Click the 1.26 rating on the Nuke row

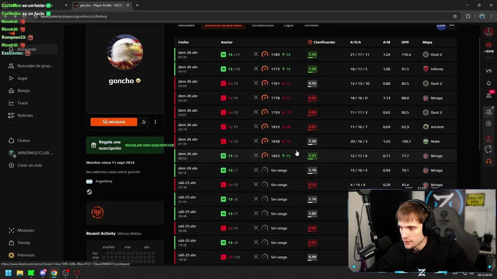312,141
